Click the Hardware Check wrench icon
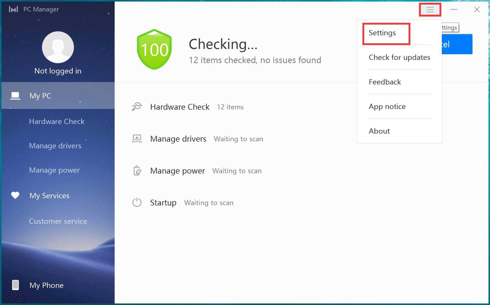This screenshot has width=490, height=305. point(137,107)
